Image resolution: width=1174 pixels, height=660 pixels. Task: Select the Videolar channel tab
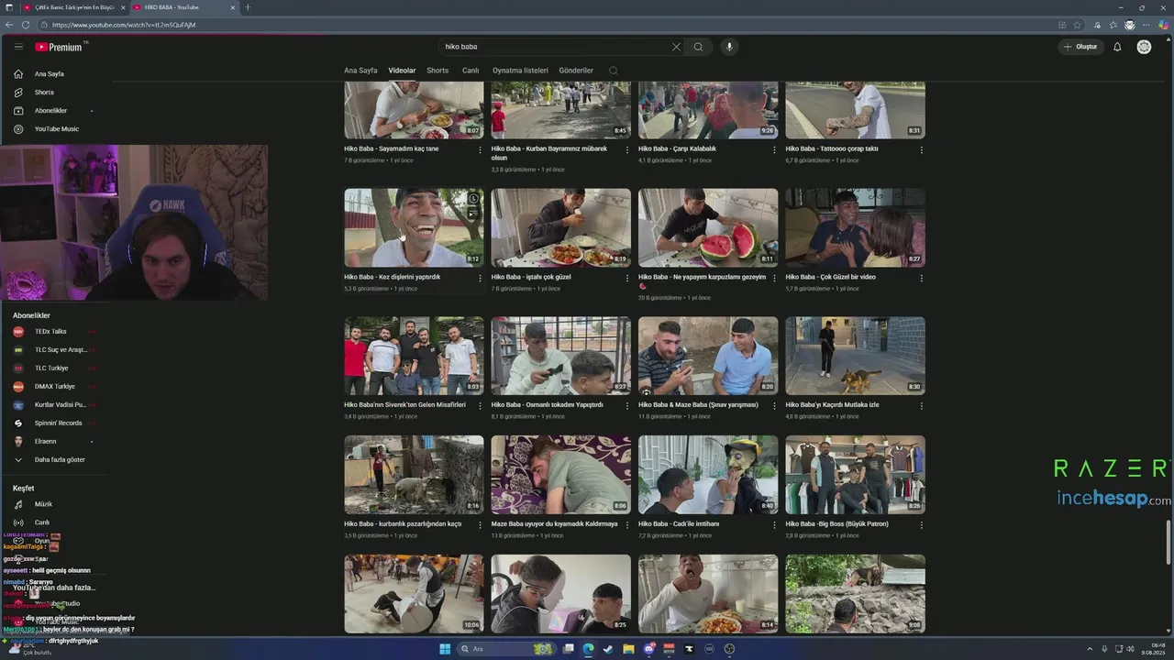click(x=402, y=71)
